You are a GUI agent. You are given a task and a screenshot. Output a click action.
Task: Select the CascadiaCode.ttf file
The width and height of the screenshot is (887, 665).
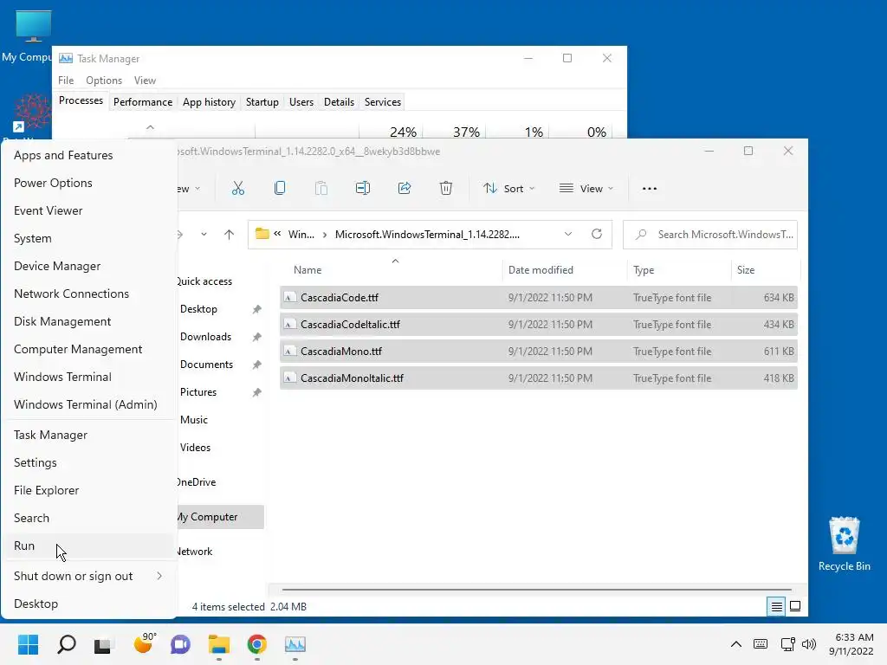(x=539, y=298)
